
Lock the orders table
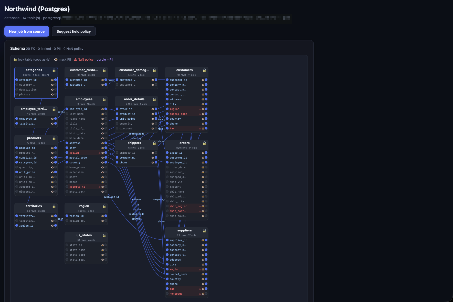(205, 143)
